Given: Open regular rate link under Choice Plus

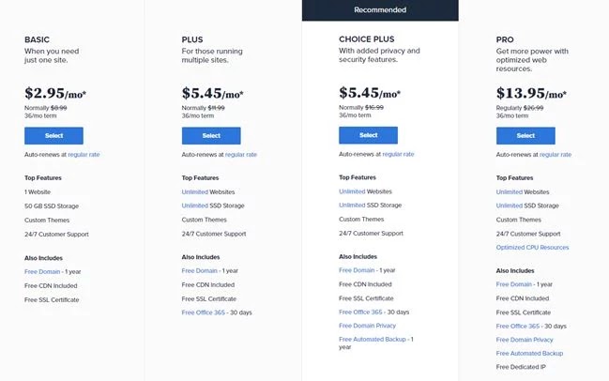Looking at the screenshot, I should point(398,154).
